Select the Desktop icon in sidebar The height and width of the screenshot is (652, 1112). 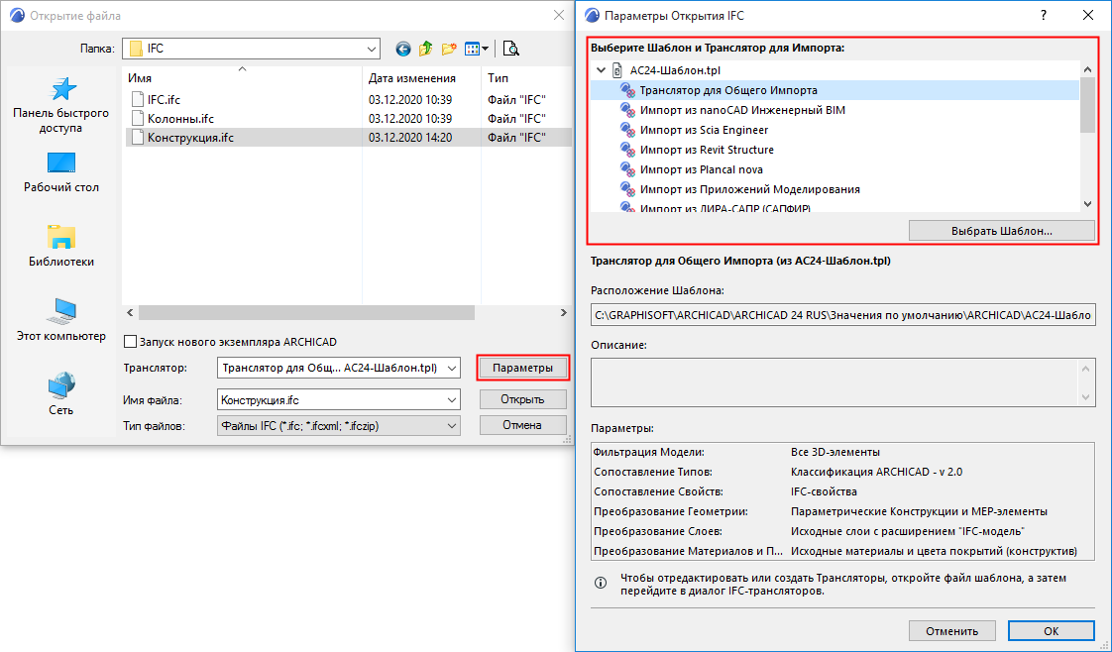[61, 163]
